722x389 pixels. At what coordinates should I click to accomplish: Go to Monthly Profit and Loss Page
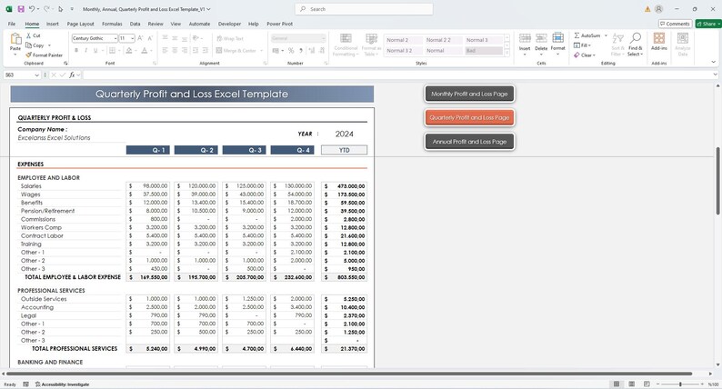[x=469, y=94]
